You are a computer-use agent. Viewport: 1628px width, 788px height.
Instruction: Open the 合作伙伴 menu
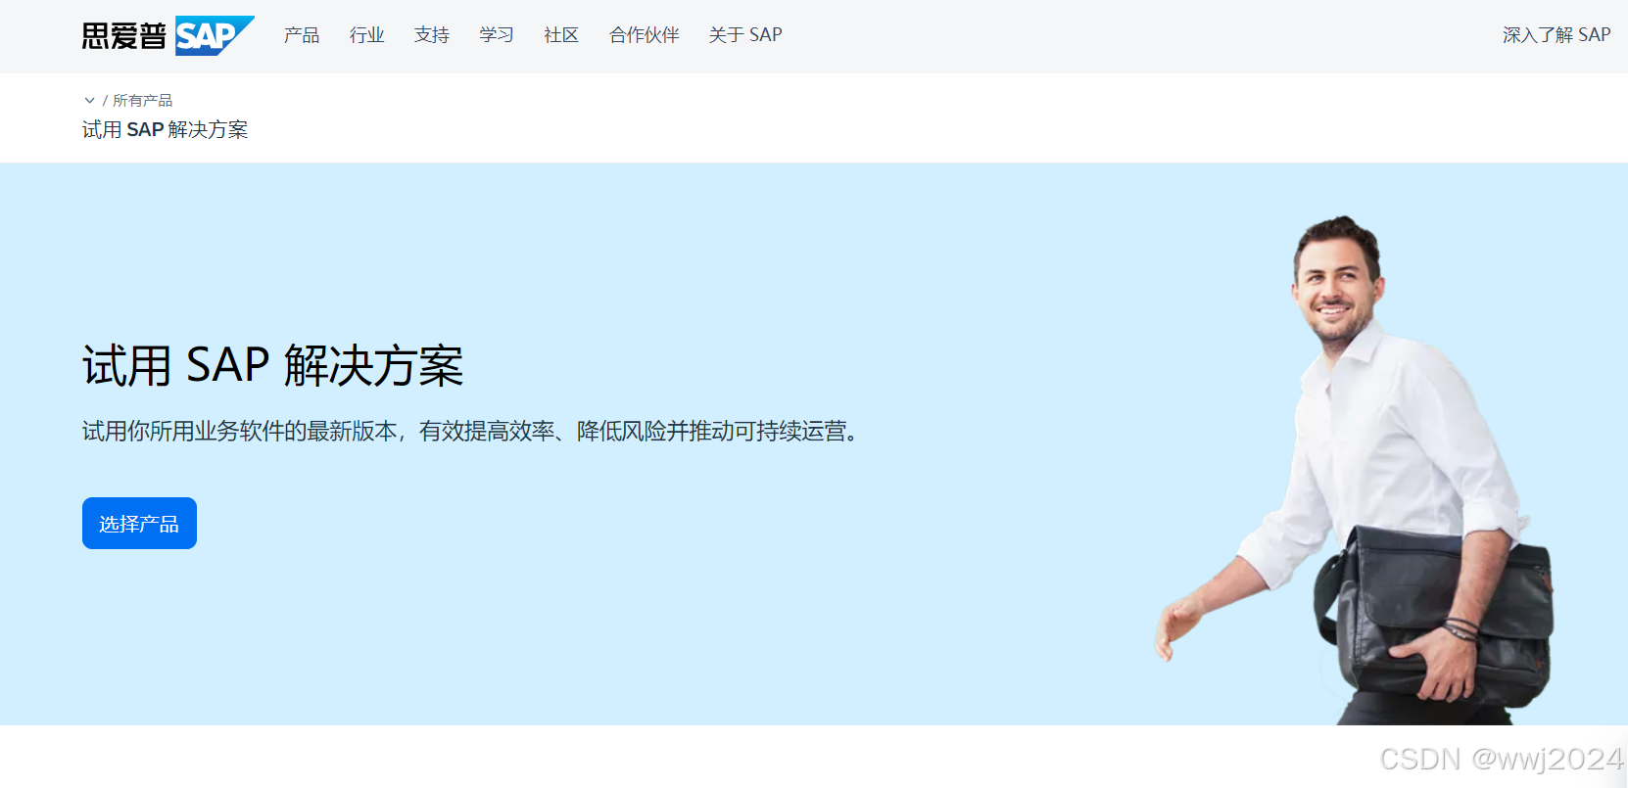(644, 35)
